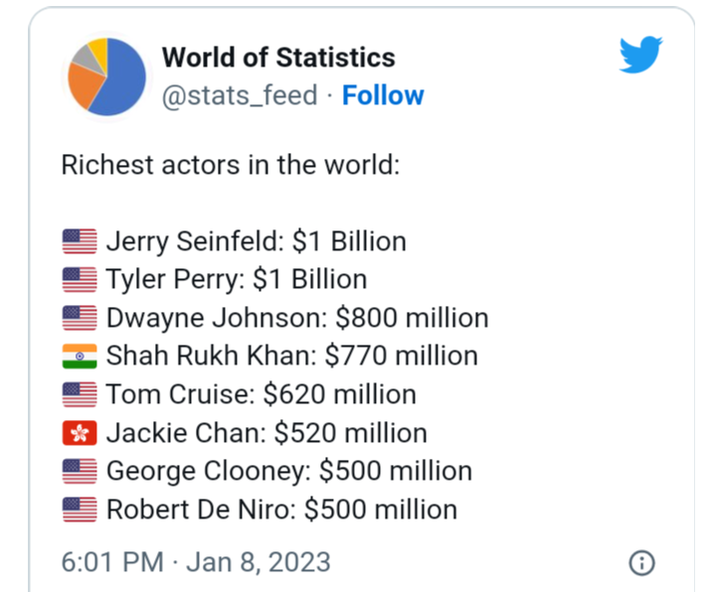Click the 'Richest actors in the world' text
Image resolution: width=716 pixels, height=592 pixels.
tap(231, 165)
